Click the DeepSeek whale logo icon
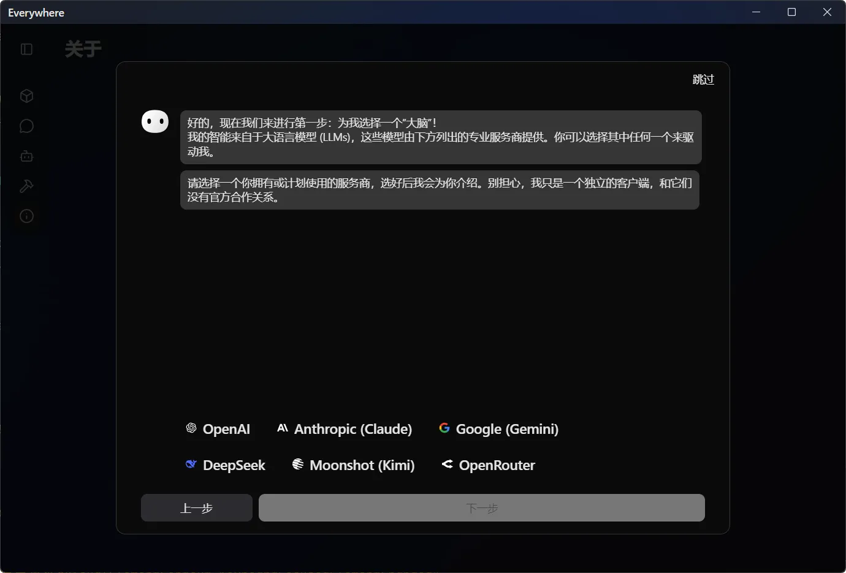Viewport: 846px width, 573px height. point(191,465)
